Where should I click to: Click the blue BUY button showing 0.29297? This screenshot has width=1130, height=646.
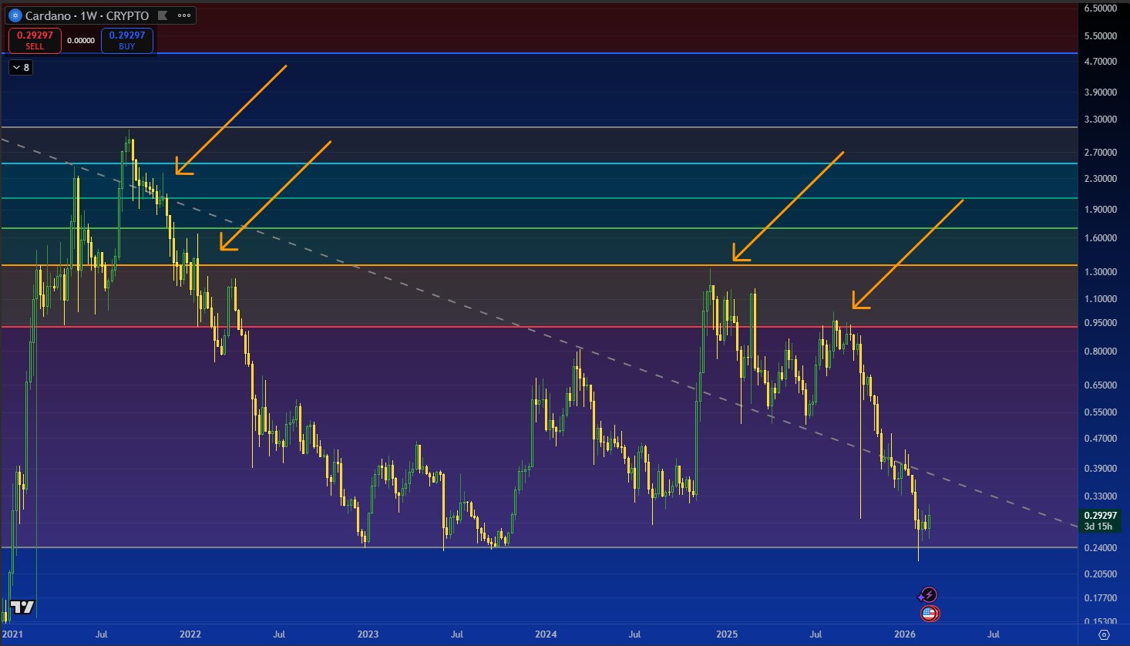pos(126,40)
